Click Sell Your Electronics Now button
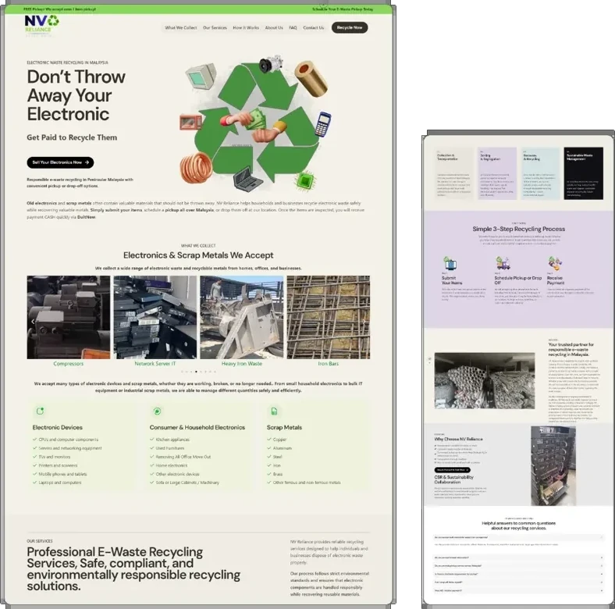 point(60,162)
